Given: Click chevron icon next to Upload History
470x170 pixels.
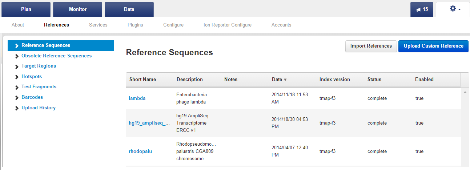Looking at the screenshot, I should 17,108.
